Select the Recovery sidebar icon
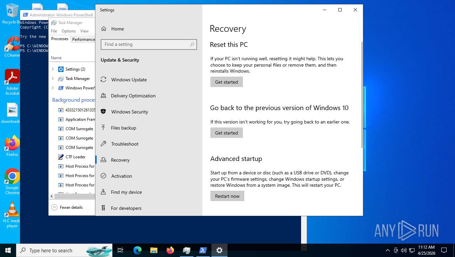 (x=104, y=160)
